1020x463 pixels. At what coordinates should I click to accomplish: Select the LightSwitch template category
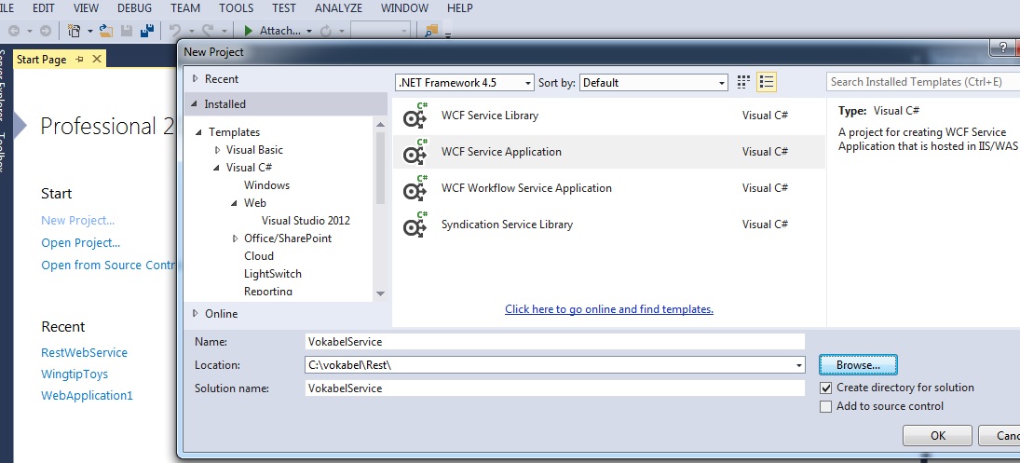[273, 274]
